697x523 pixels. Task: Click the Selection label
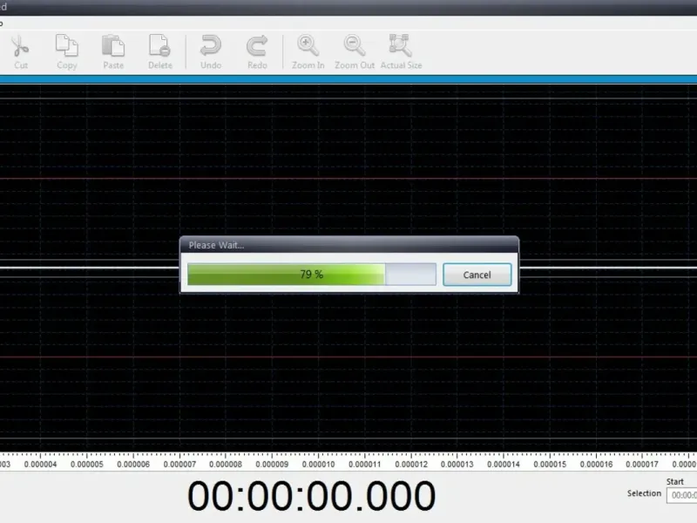tap(644, 493)
